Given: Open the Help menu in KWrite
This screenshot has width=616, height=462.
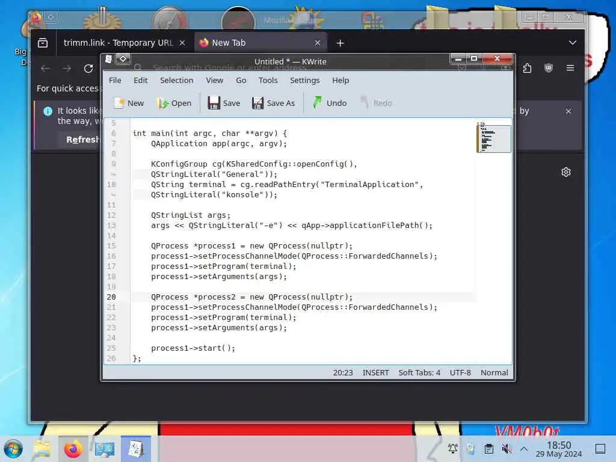Looking at the screenshot, I should [340, 80].
